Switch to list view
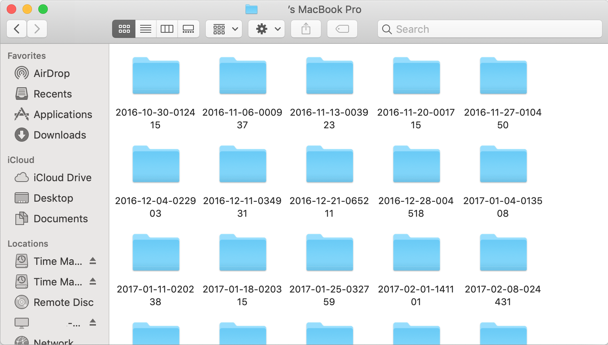The width and height of the screenshot is (608, 345). [x=146, y=29]
